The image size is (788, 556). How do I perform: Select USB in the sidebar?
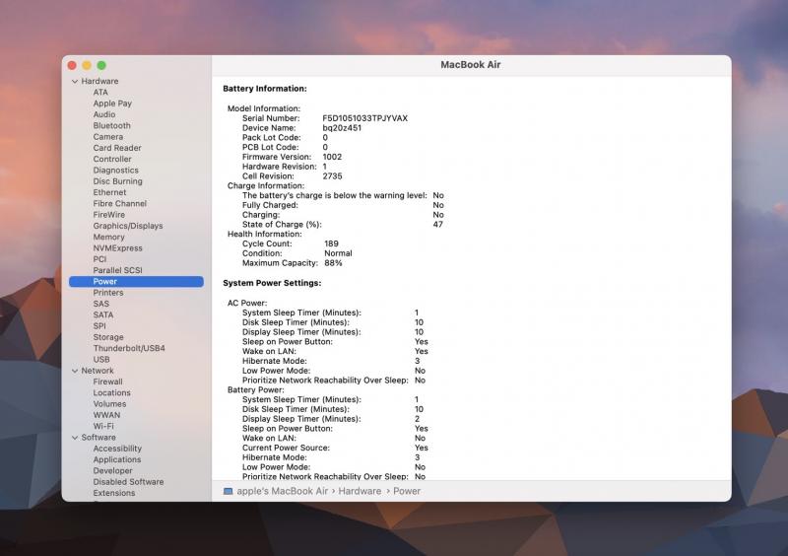point(101,359)
